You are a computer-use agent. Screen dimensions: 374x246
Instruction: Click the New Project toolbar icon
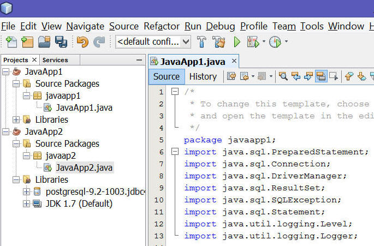27,41
